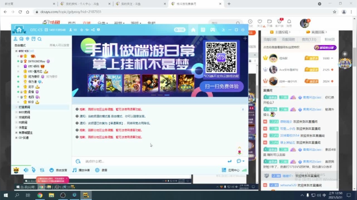Click the 扫一扫免费体验 banner button
The width and height of the screenshot is (357, 200).
222,86
